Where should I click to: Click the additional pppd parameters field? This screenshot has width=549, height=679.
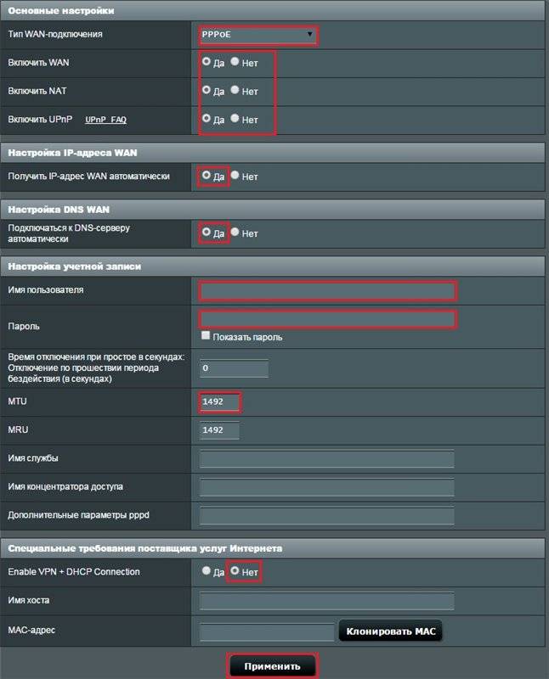point(326,516)
